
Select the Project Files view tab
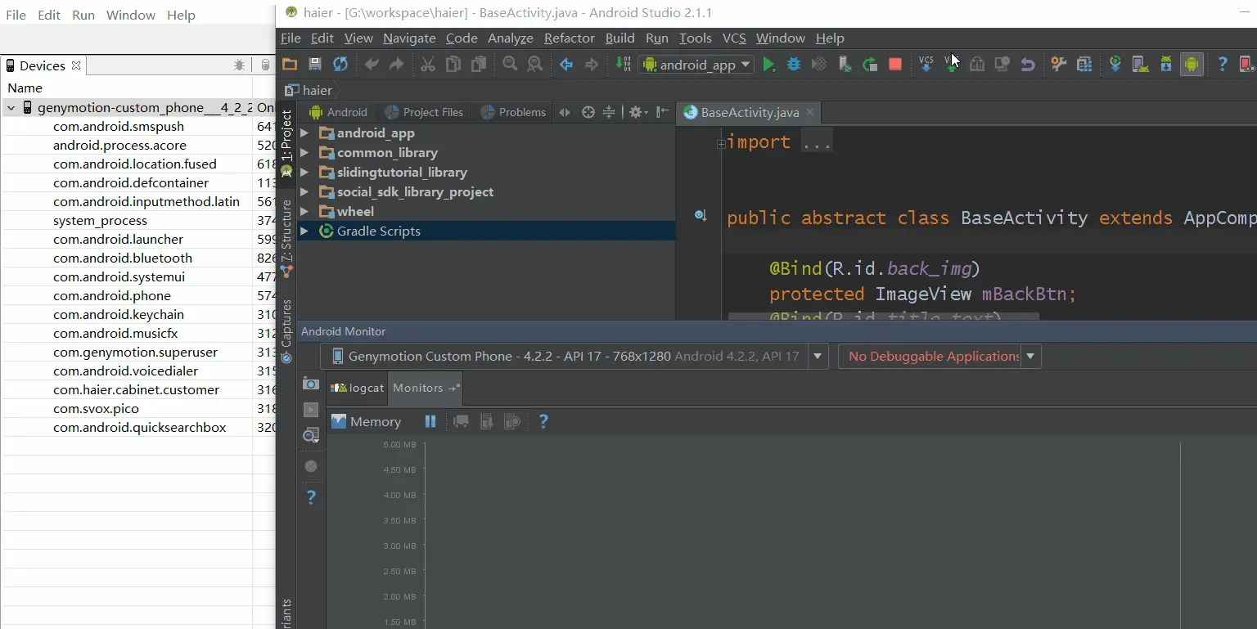coord(425,113)
